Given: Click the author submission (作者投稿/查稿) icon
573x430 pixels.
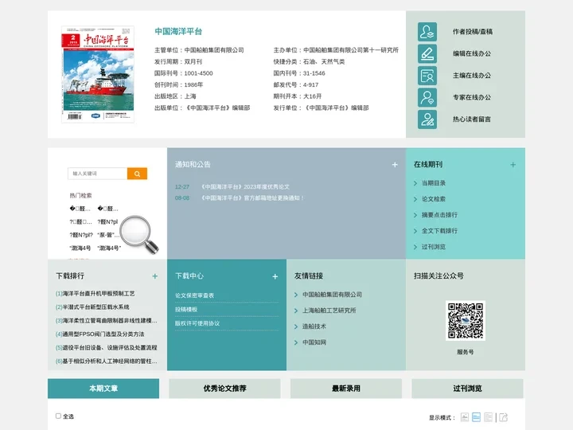Looking at the screenshot, I should tap(427, 32).
